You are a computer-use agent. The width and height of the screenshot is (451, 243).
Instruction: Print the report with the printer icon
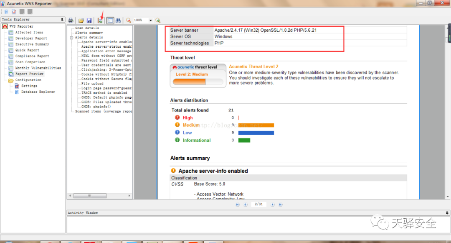(x=71, y=20)
